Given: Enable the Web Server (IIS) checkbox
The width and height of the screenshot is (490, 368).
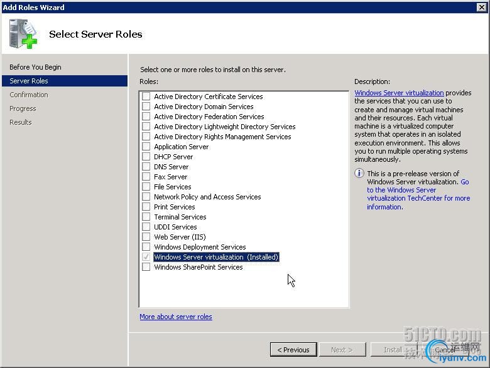Looking at the screenshot, I should [x=146, y=237].
